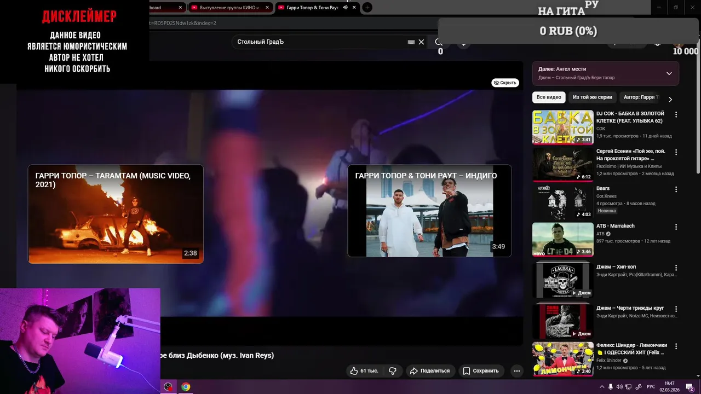This screenshot has width=701, height=394.
Task: Open the Феликс Шиндер Лимончики thumbnail
Action: pyautogui.click(x=563, y=359)
